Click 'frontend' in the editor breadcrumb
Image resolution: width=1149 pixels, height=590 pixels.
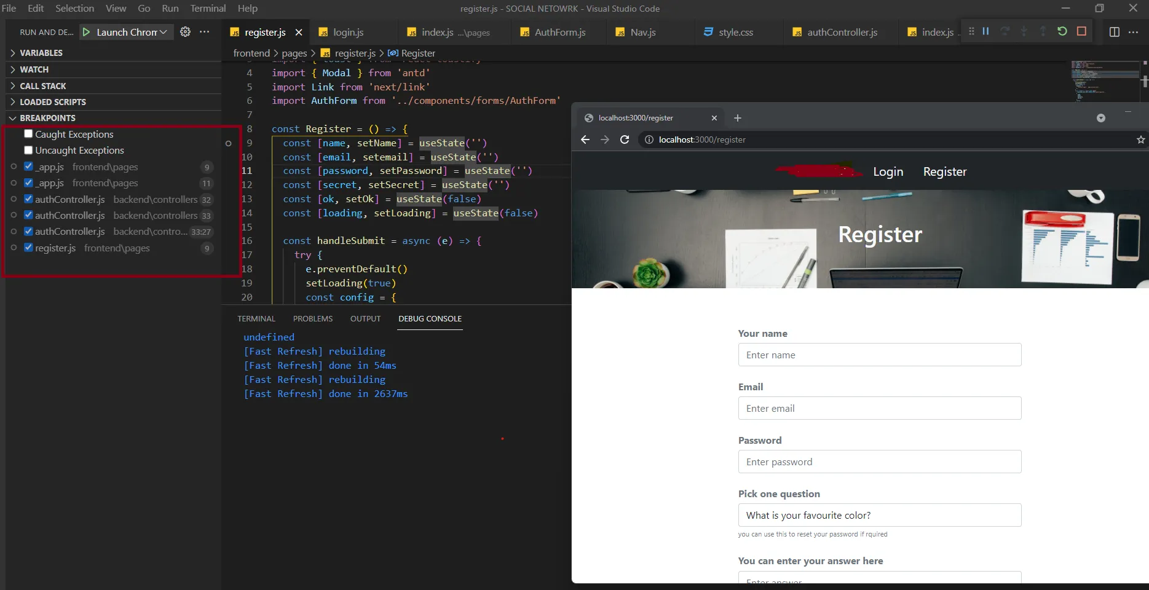pos(251,53)
